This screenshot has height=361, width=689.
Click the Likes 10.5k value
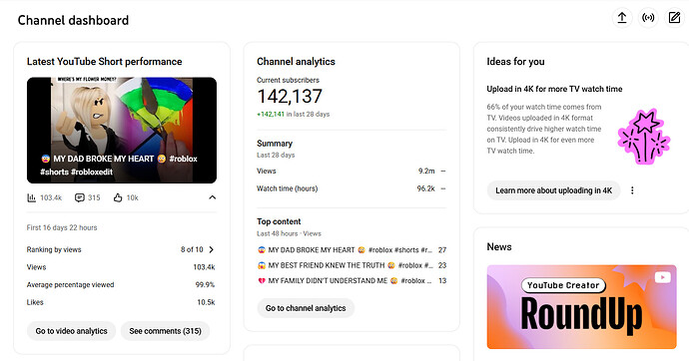(x=206, y=302)
